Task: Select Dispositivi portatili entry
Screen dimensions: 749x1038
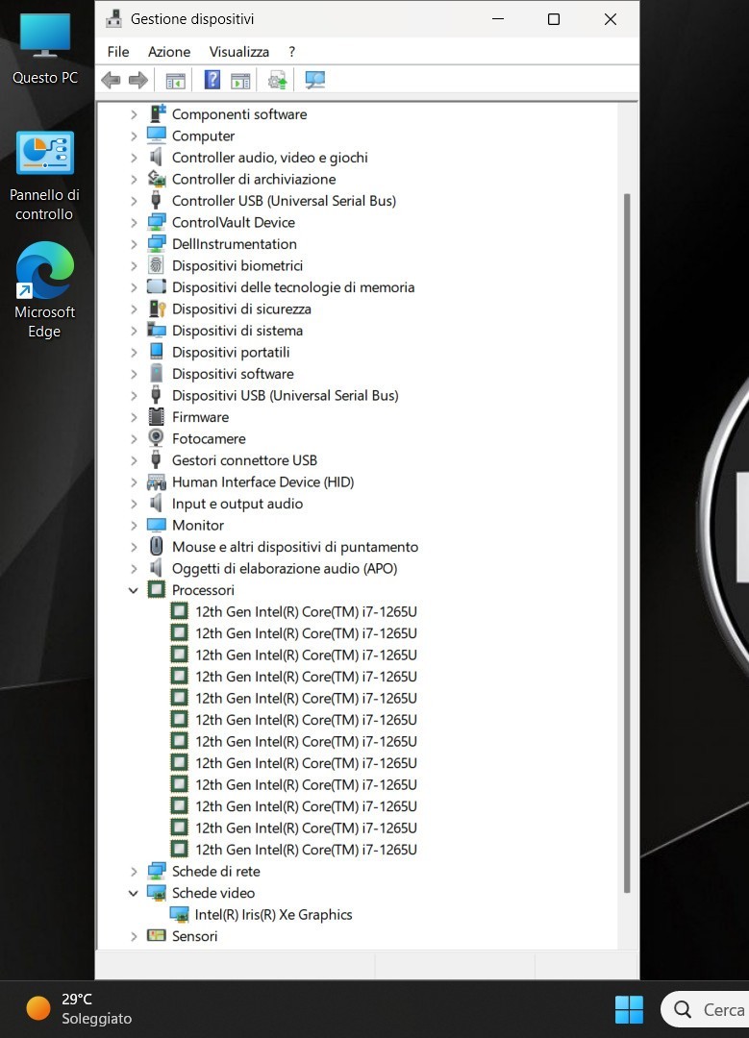Action: tap(231, 352)
